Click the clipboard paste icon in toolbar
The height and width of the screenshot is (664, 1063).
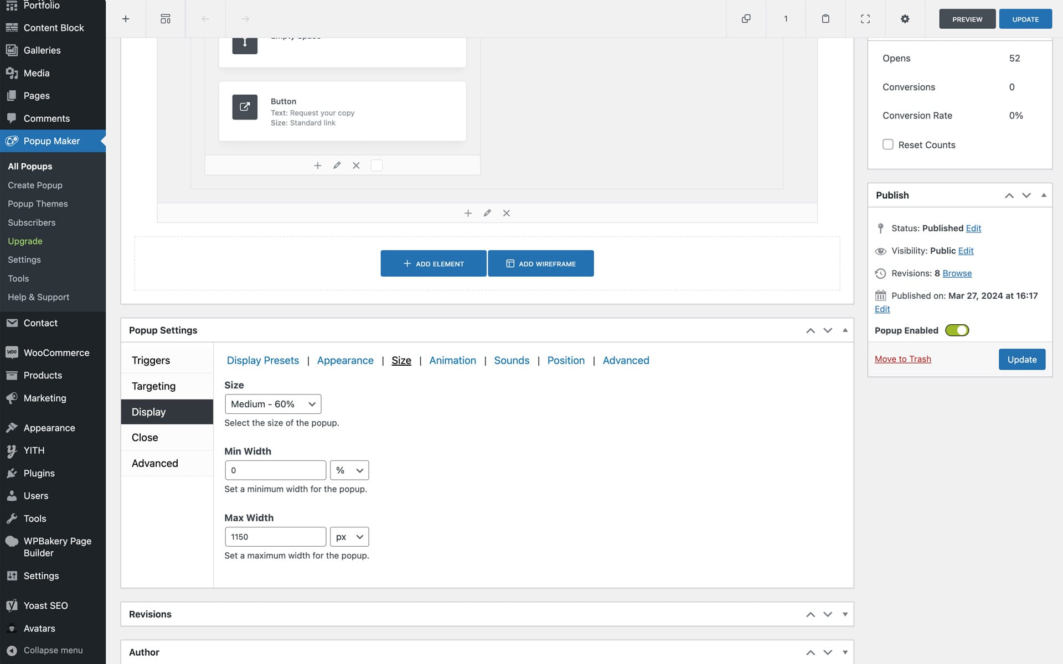click(x=825, y=19)
